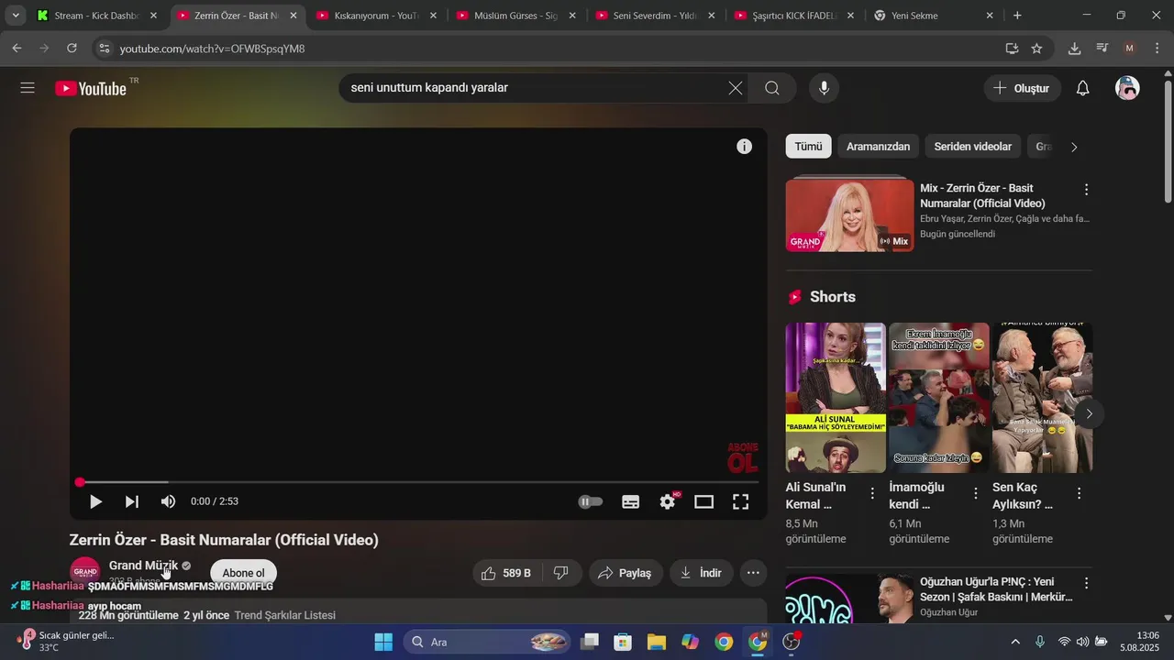Select the Aramanızdan filter chip
Screen dimensions: 1174x660
tap(878, 147)
